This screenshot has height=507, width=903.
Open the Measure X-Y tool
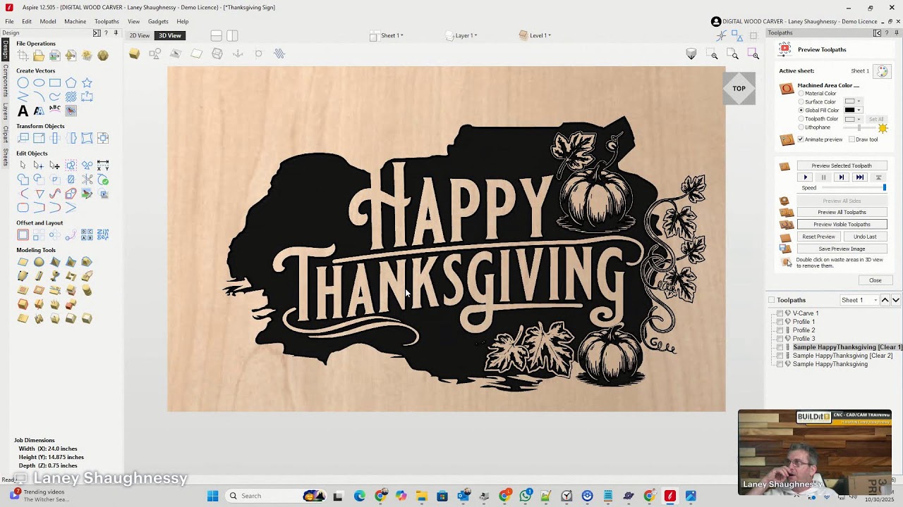(x=103, y=165)
